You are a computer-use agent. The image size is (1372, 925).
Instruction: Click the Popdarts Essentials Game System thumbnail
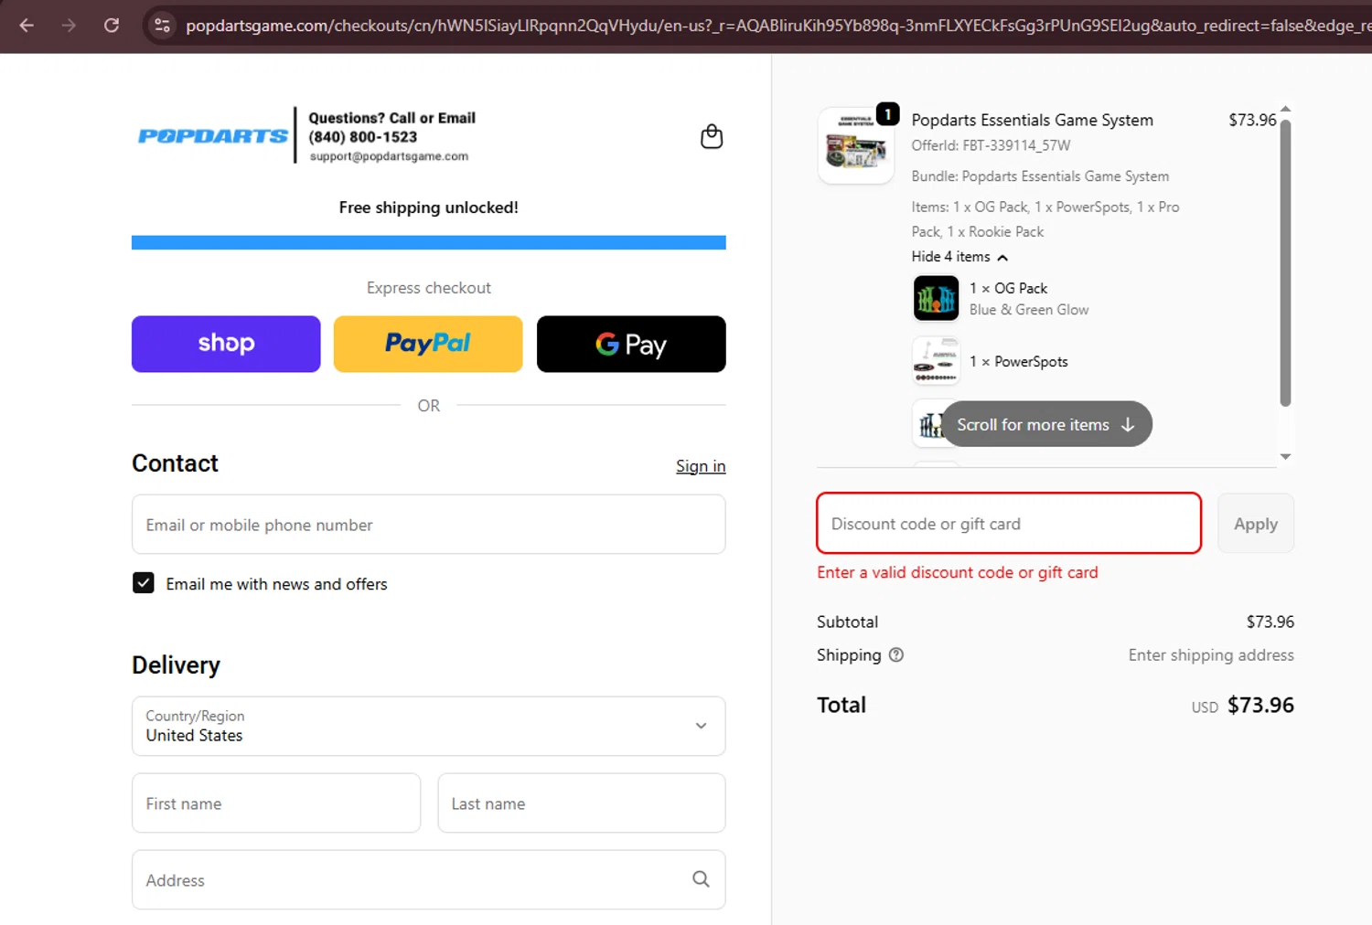[x=856, y=146]
